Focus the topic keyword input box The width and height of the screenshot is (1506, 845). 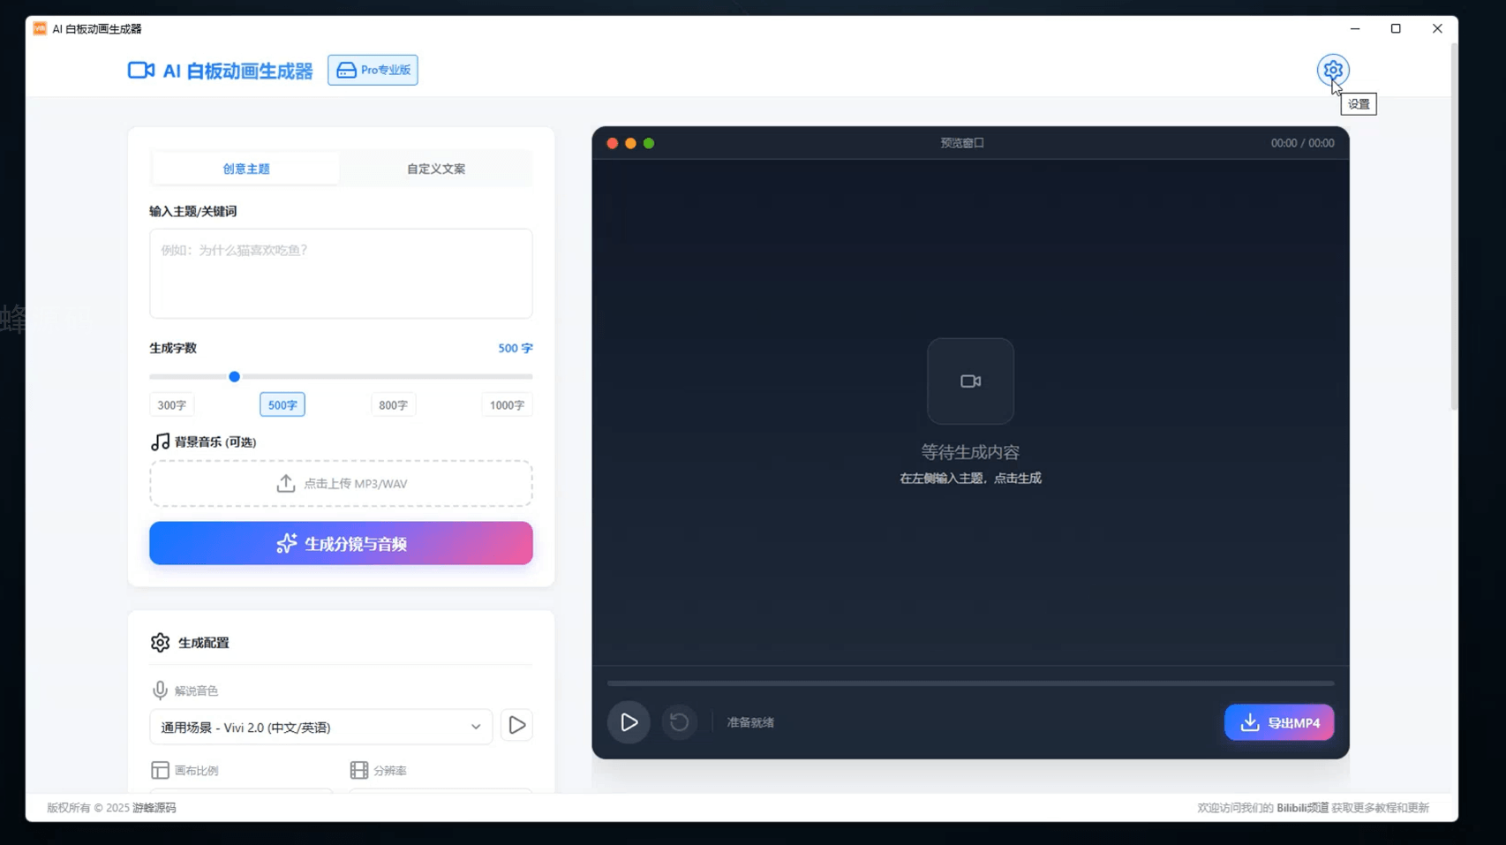[341, 273]
